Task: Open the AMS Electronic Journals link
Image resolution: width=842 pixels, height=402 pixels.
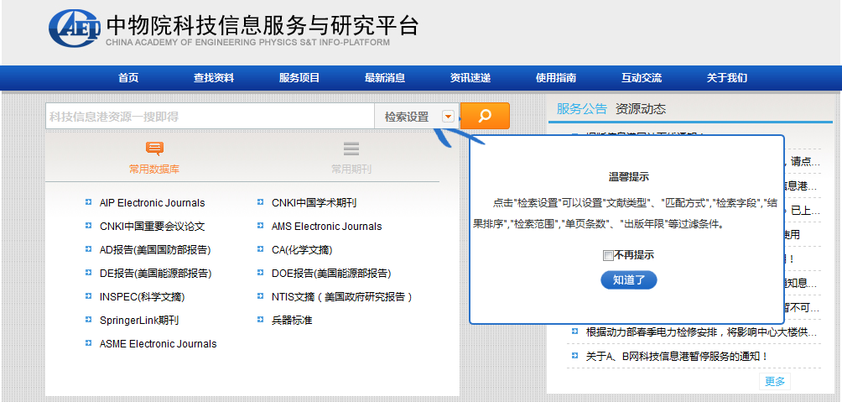Action: [326, 227]
